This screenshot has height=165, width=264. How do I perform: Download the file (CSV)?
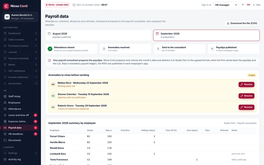(x=242, y=23)
